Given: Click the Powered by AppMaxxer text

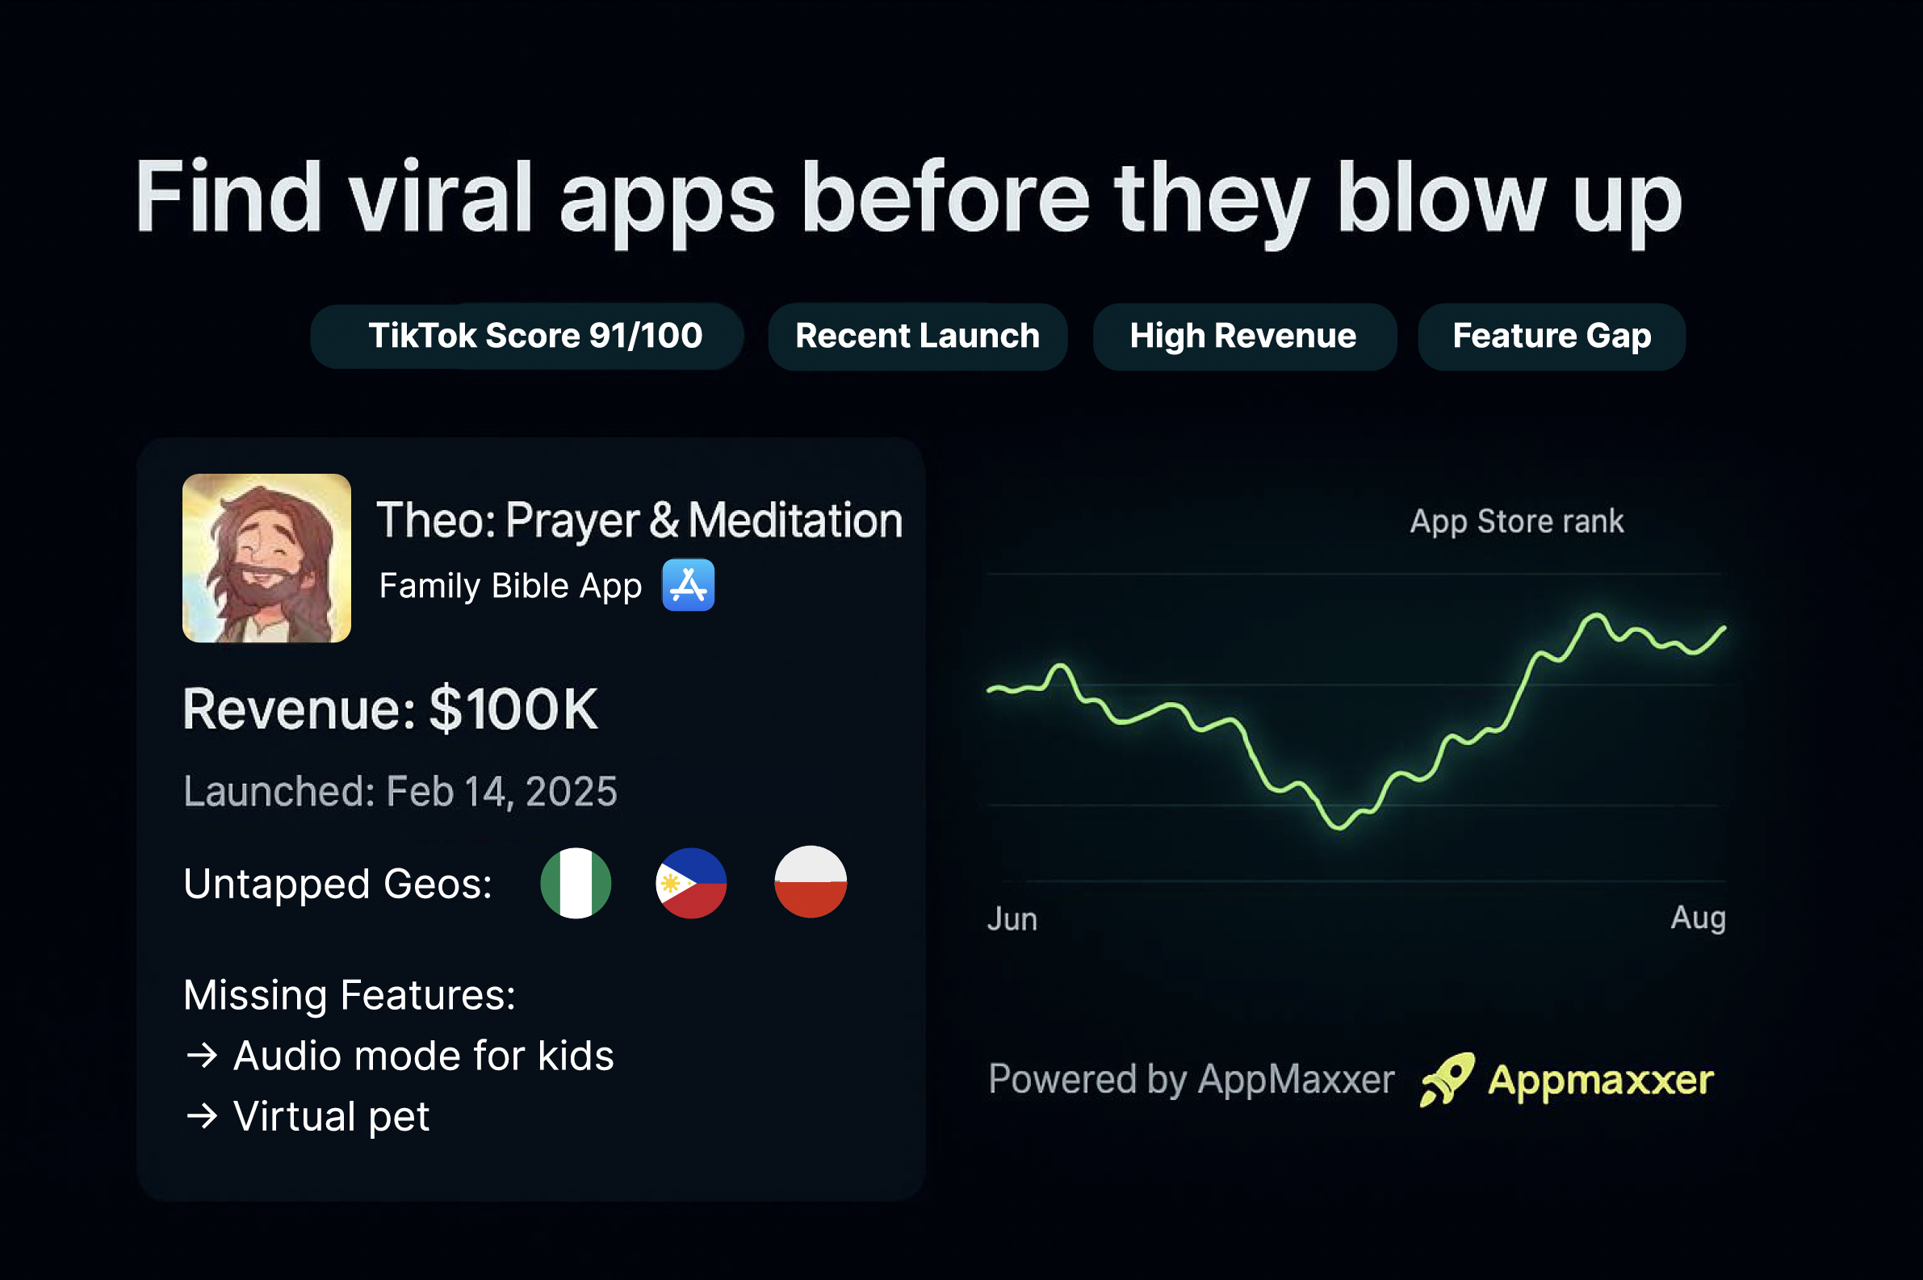Looking at the screenshot, I should point(1191,1079).
